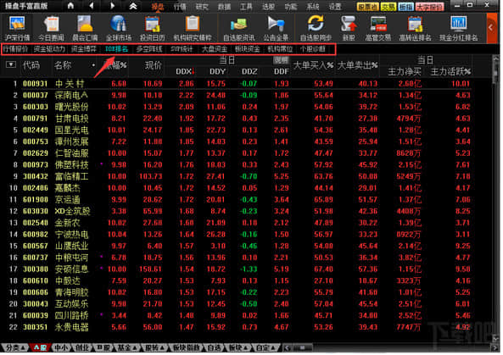Switch to the 多空阵线 sub-tab

pos(148,49)
